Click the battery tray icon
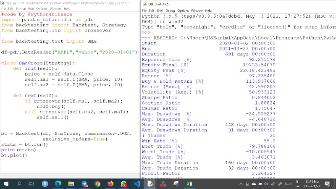 260,184
